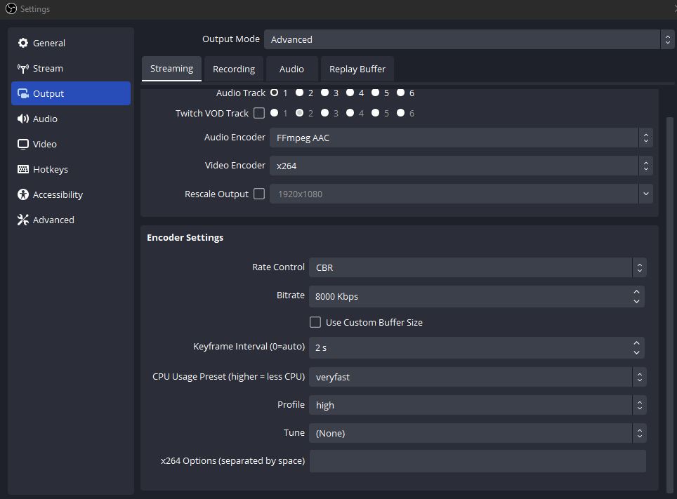Screen dimensions: 677x499
Task: Switch to the Recording tab
Action: coord(233,69)
